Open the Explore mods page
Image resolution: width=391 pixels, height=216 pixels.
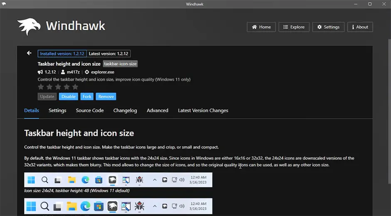[294, 27]
